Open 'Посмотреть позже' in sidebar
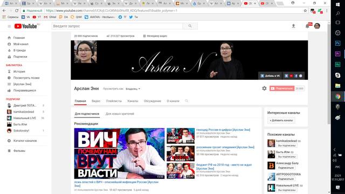 [x=26, y=78]
